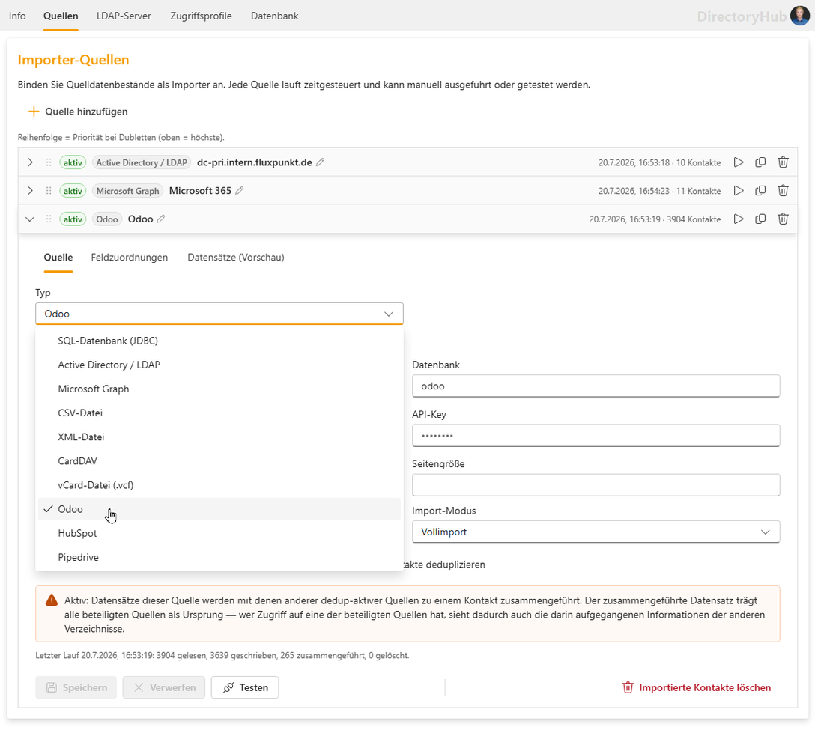Focus the Seitengröße input field
The image size is (815, 730).
[596, 484]
